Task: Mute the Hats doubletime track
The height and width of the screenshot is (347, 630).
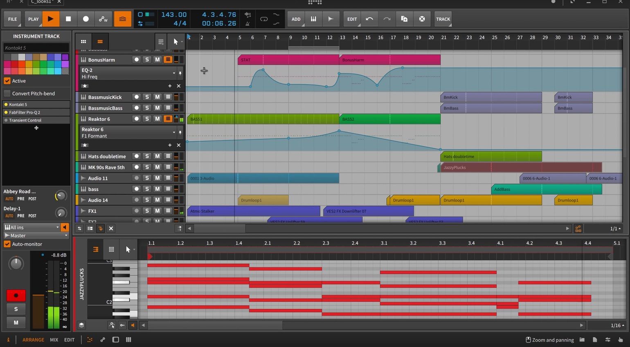Action: tap(157, 156)
